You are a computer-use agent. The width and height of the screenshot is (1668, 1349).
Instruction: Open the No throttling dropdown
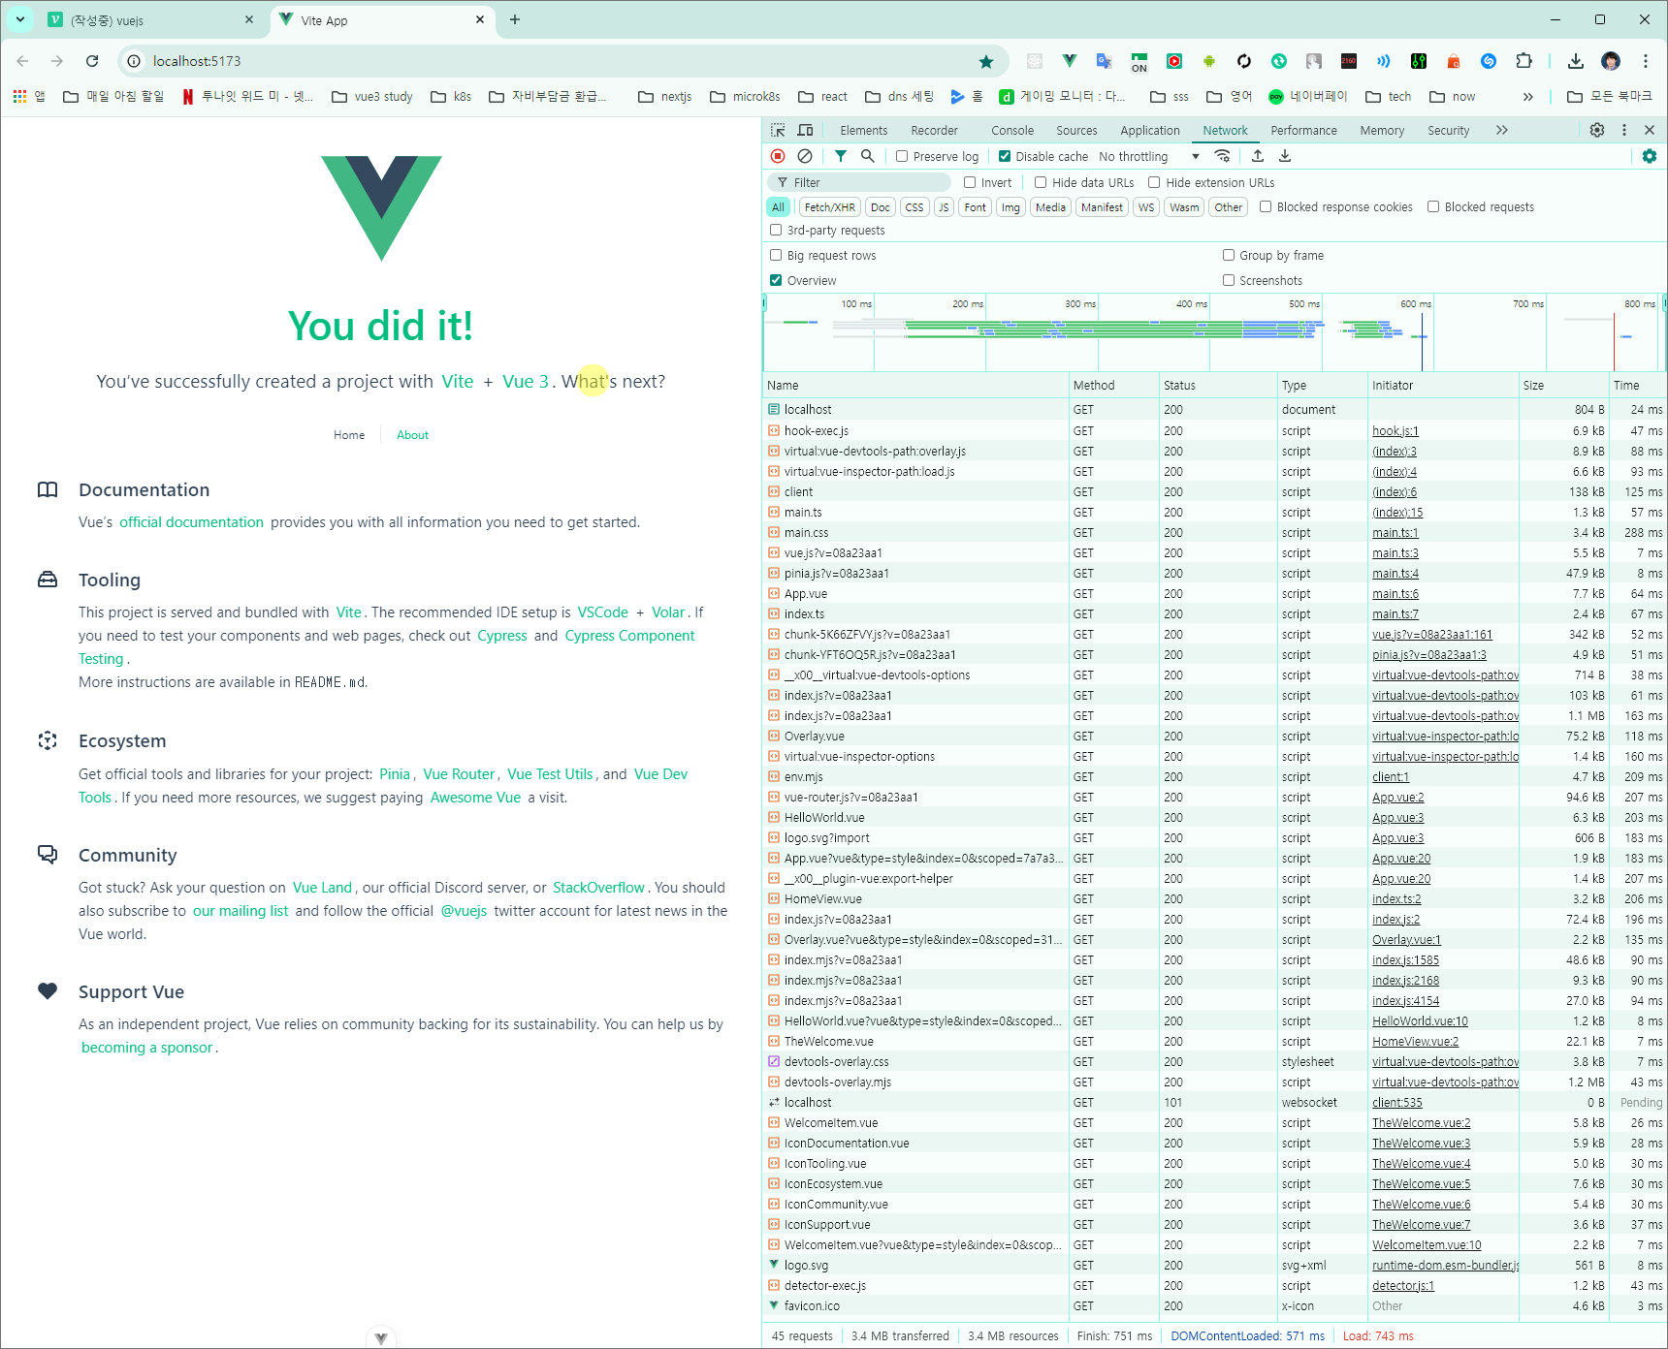(1149, 156)
